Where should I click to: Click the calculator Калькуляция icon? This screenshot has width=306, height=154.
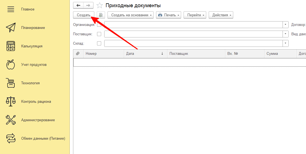[10, 46]
